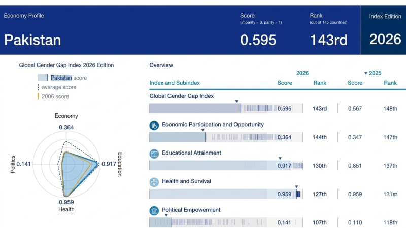This screenshot has height=228, width=406.
Task: Click the 143rd rank in Global Gender Gap row
Action: point(320,109)
